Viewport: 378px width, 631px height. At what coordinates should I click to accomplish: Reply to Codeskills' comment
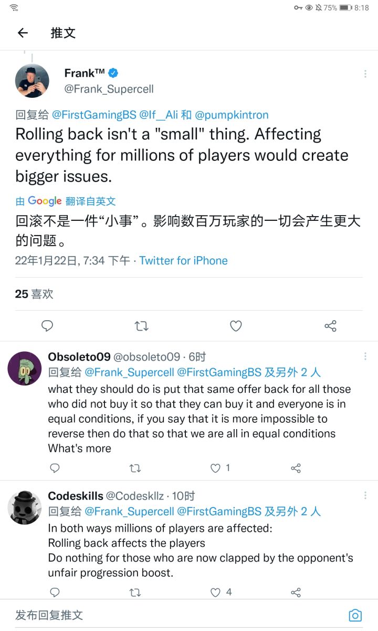tap(55, 593)
